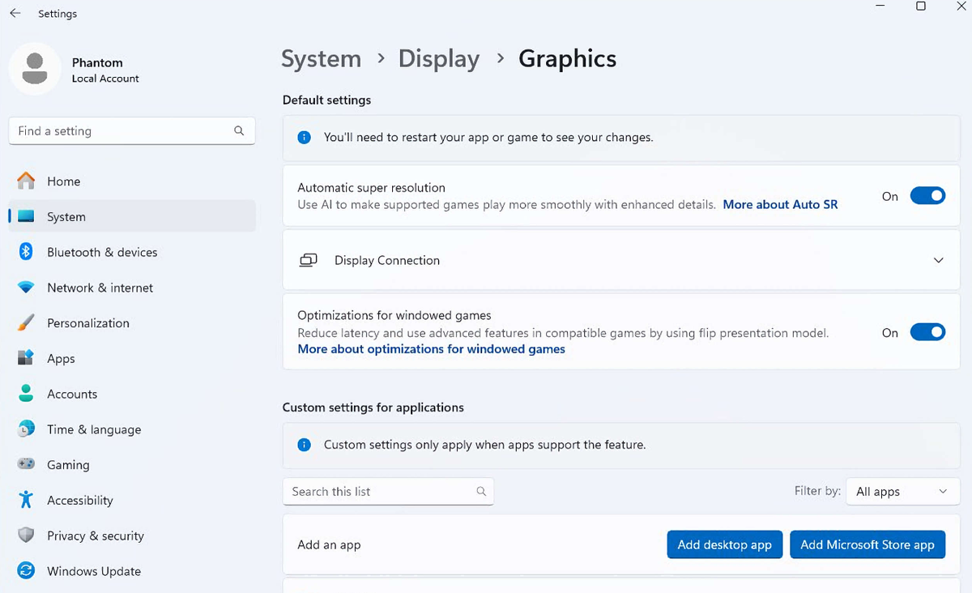Click the Home icon in sidebar
The width and height of the screenshot is (972, 593).
[x=26, y=181]
